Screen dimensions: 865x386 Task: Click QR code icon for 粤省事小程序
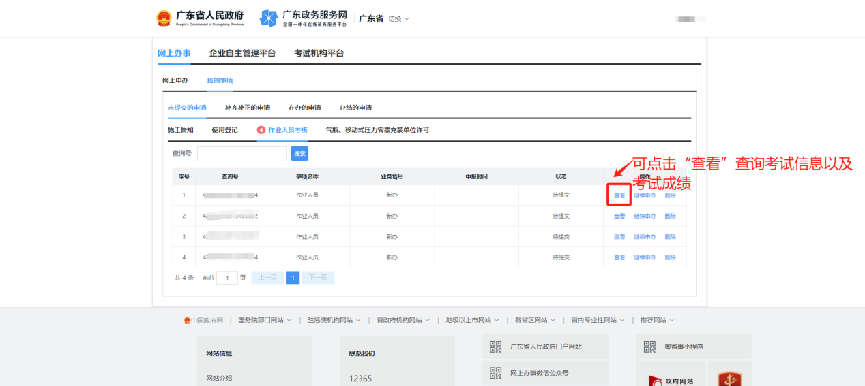[650, 347]
